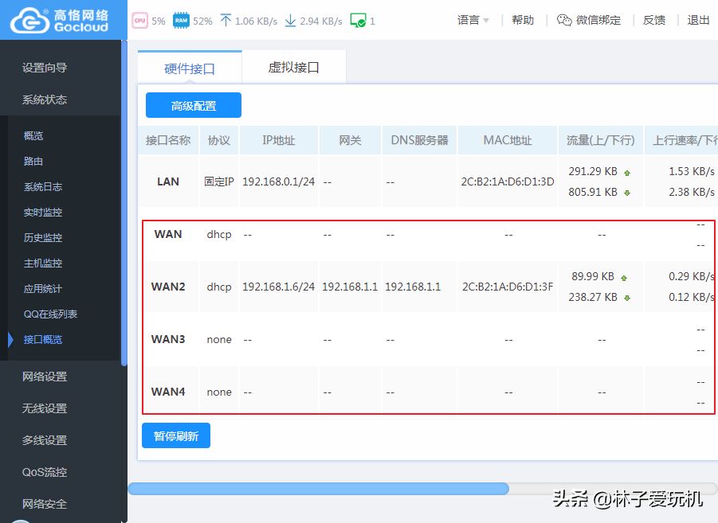The width and height of the screenshot is (718, 523).
Task: Click the Gocloud cloud logo
Action: point(28,20)
